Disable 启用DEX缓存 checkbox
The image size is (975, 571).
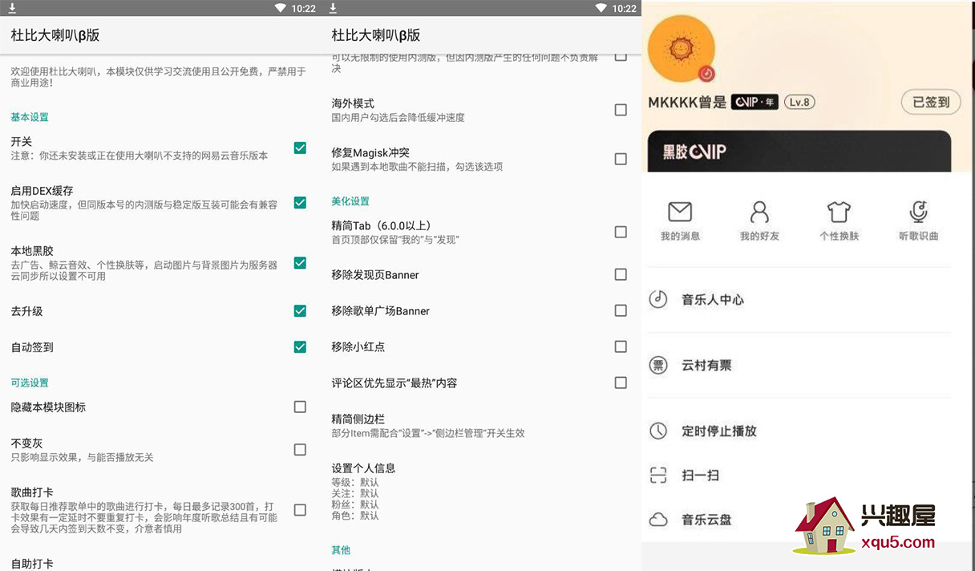(300, 203)
